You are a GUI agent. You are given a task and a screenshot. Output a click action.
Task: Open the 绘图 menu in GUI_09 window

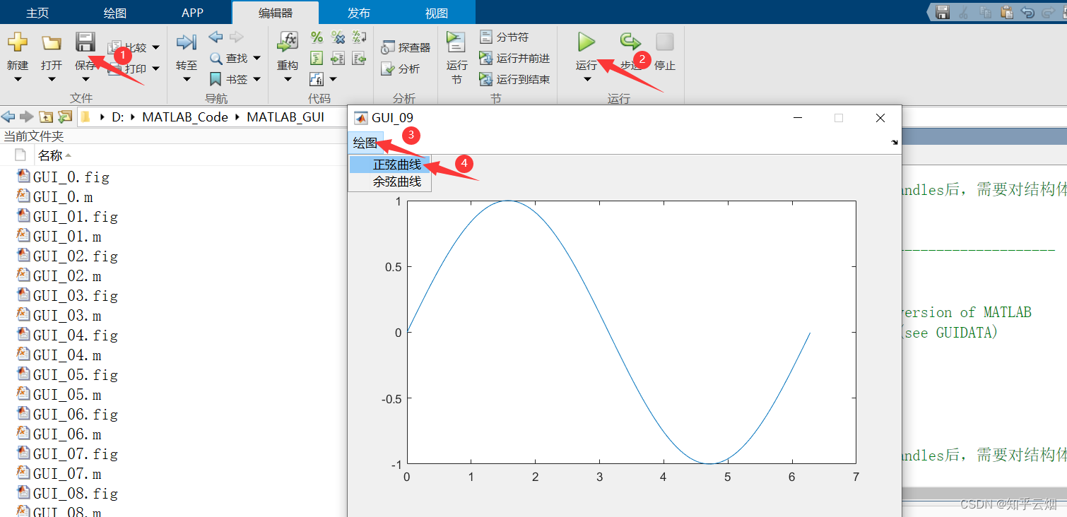coord(365,143)
